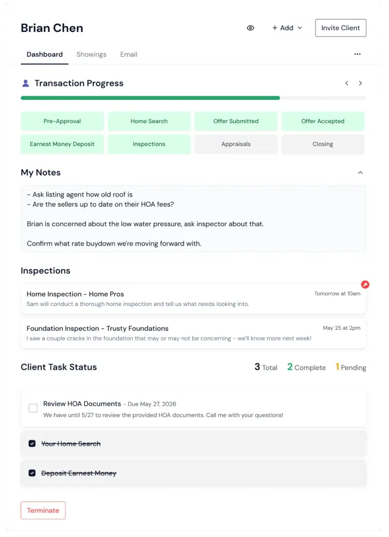Click the 'Client Task Status' heading
The width and height of the screenshot is (389, 537).
coord(58,367)
